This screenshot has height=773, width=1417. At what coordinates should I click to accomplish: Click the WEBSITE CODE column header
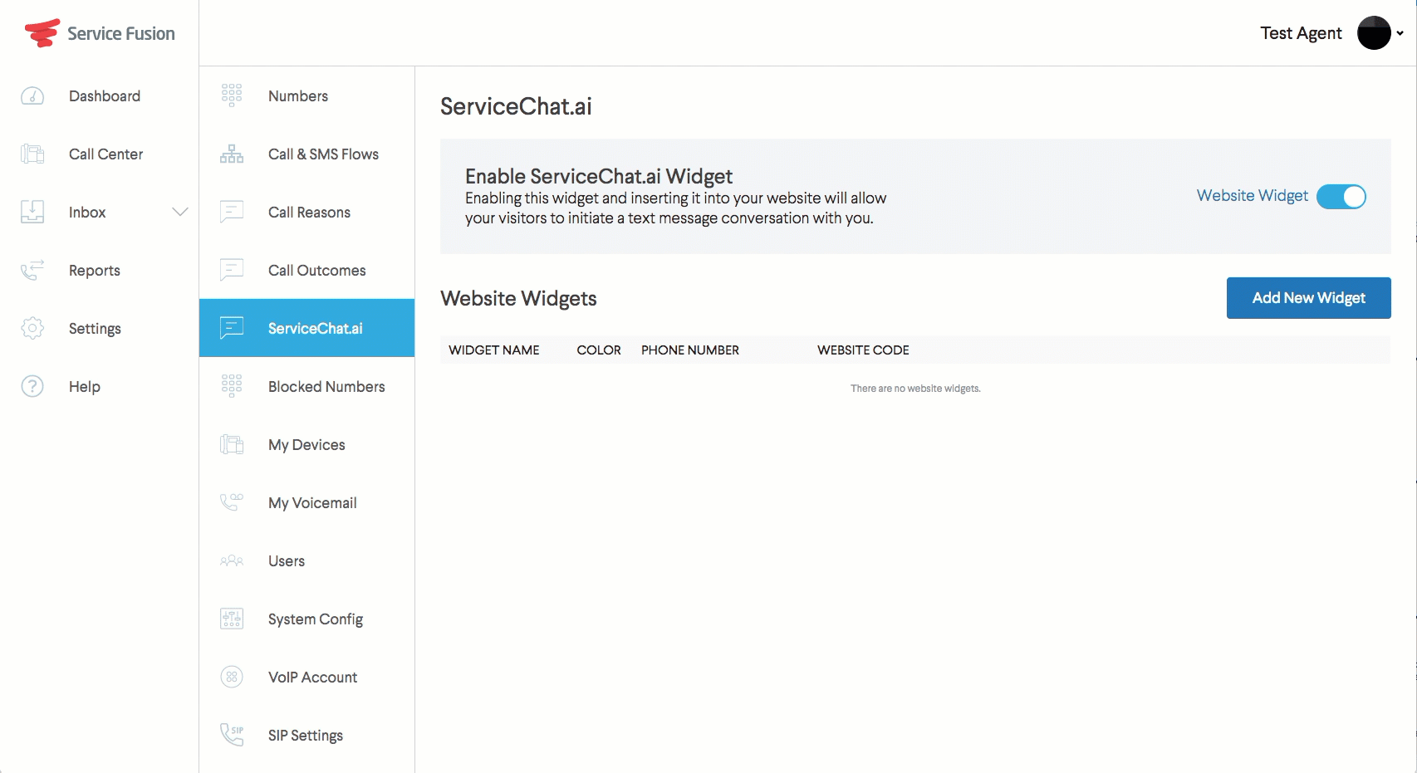(863, 350)
